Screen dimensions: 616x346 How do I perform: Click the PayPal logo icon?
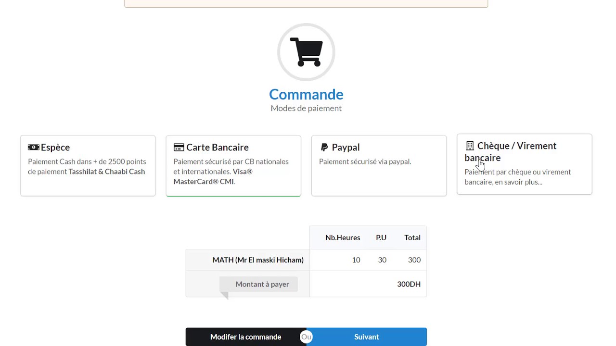[x=324, y=148]
